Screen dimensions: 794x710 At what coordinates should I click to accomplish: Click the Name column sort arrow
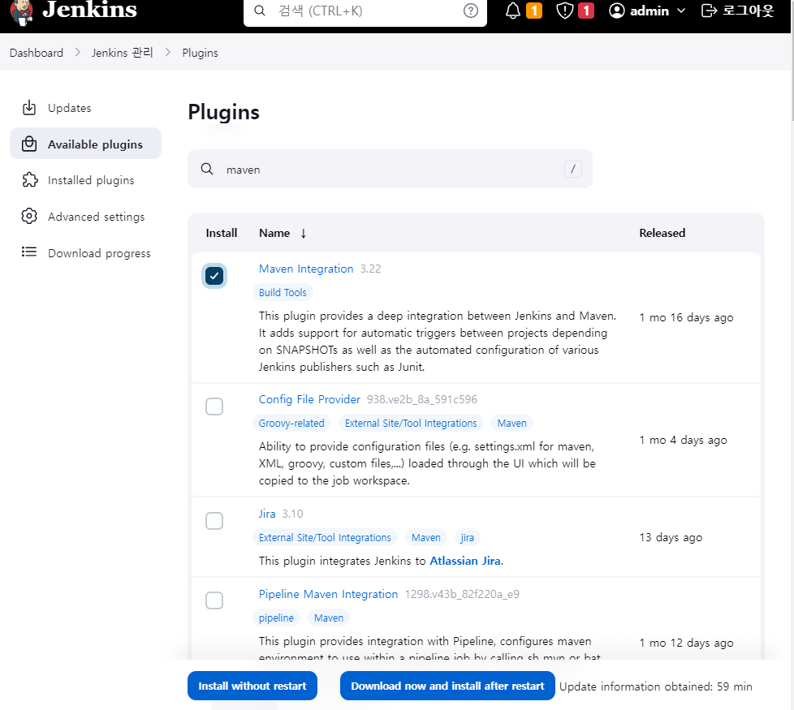pyautogui.click(x=304, y=234)
